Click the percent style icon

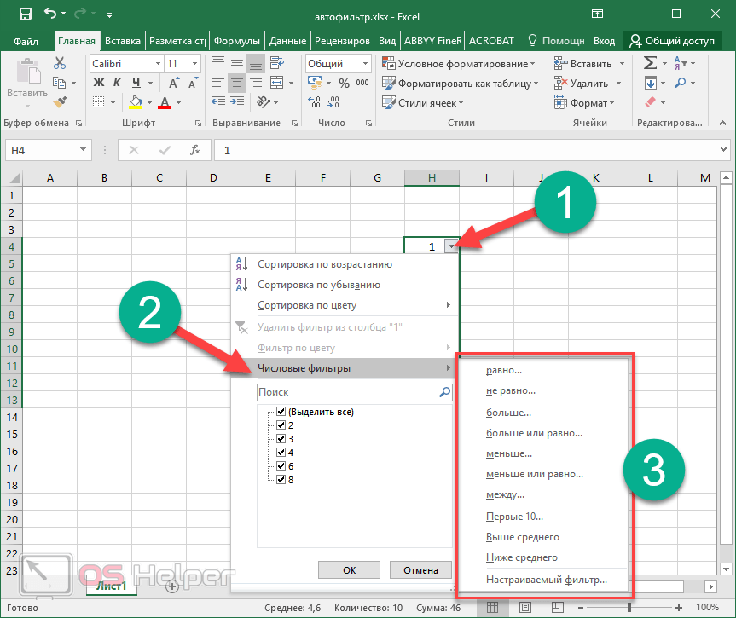click(x=344, y=84)
